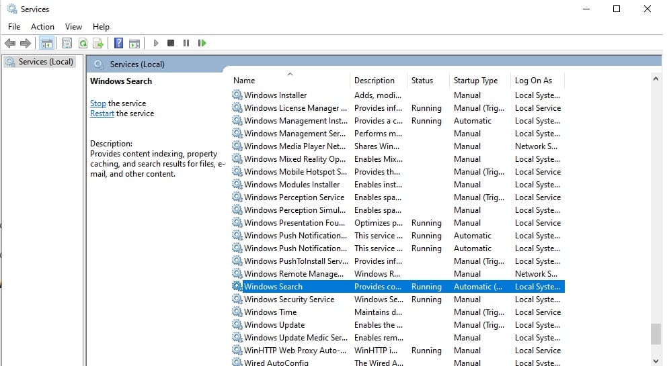Viewport: 667px width, 366px height.
Task: Select the Windows Mixed Reality Op... service
Action: (398, 159)
